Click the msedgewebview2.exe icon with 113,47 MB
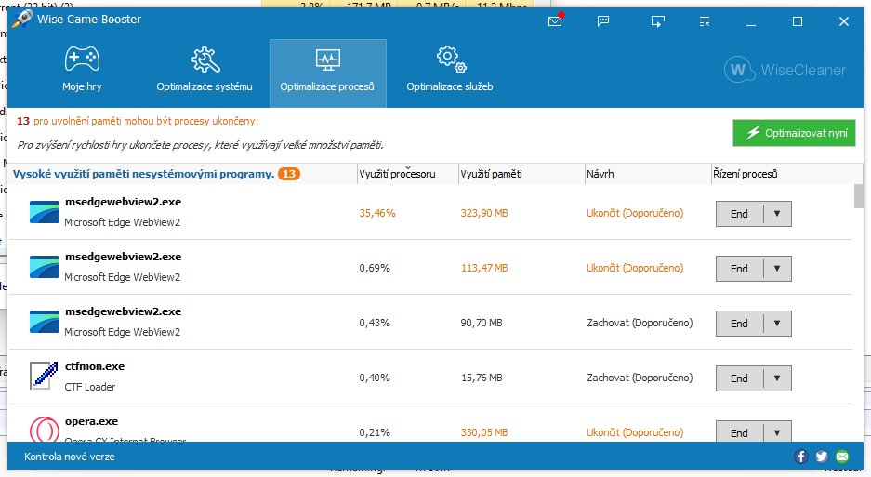The height and width of the screenshot is (477, 871). [x=45, y=267]
